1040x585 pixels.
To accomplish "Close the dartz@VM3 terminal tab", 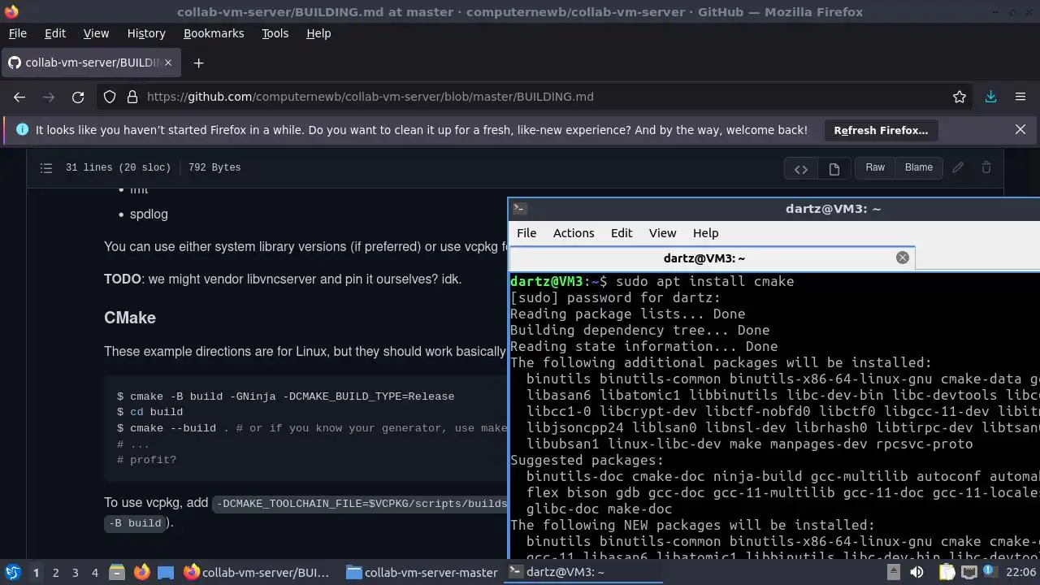I will click(x=902, y=258).
